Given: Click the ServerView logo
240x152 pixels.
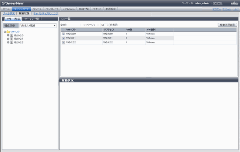Looking at the screenshot, I should [x=13, y=3].
